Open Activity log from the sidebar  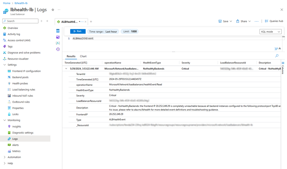(x=14, y=34)
